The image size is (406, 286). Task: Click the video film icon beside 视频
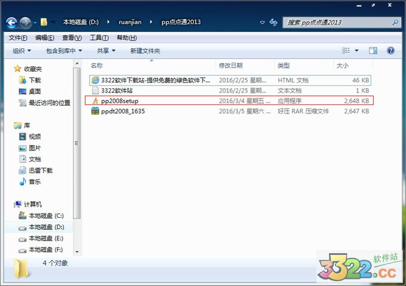23,136
